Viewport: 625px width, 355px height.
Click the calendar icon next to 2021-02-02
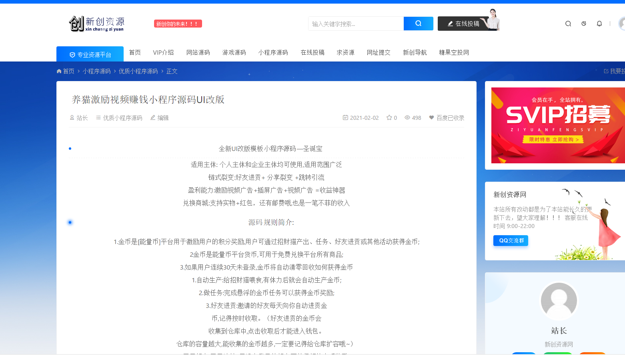coord(345,117)
